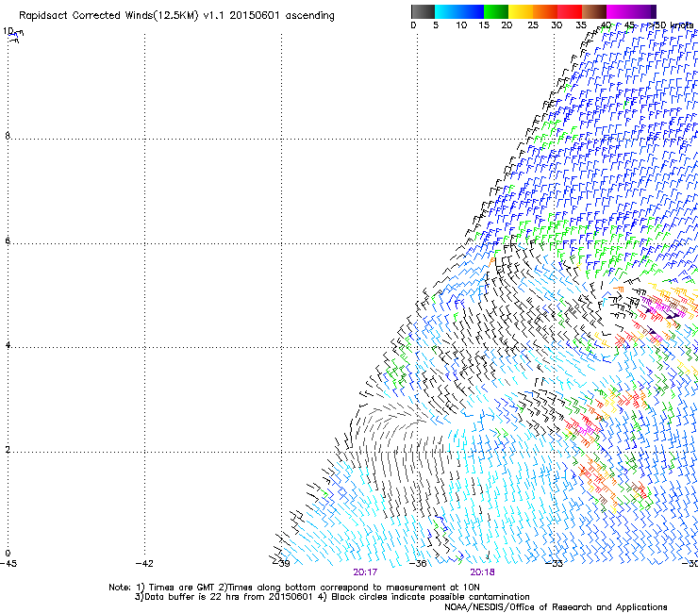Viewport: 698px width, 613px height.
Task: Click the orange 25-30 knots color bar segment
Action: (545, 11)
